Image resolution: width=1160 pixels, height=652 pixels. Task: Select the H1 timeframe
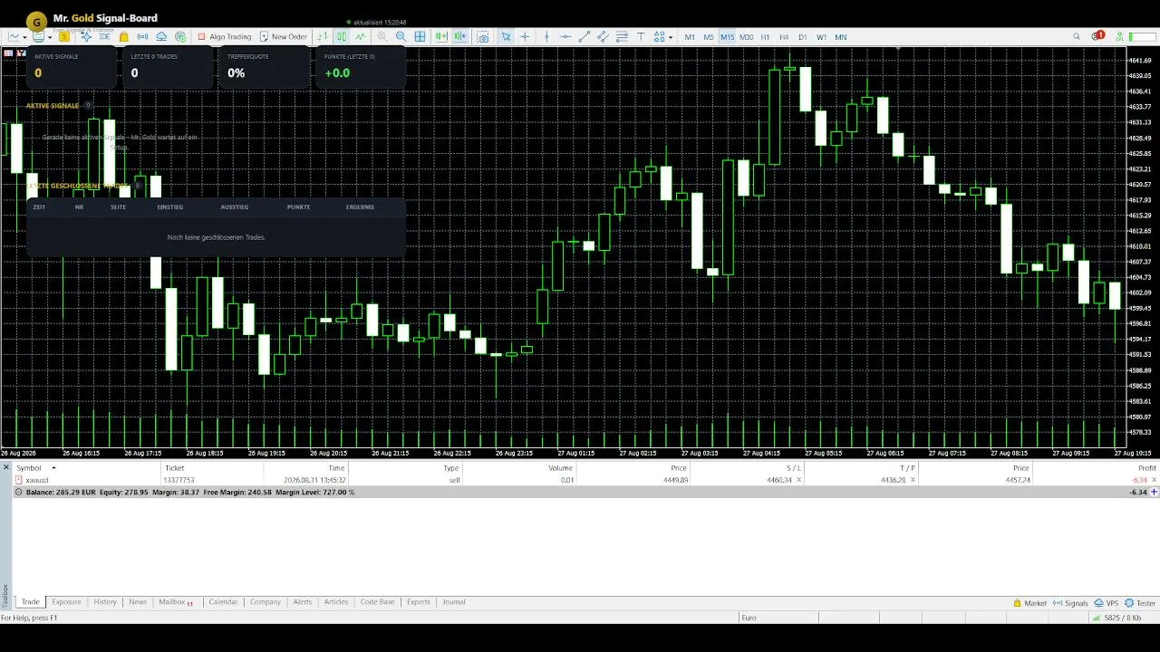click(x=765, y=37)
